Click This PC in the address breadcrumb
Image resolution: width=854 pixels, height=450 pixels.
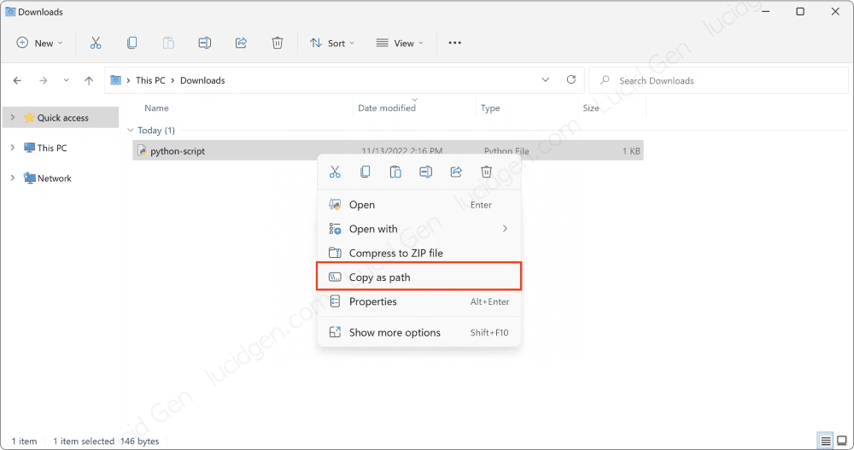click(150, 80)
